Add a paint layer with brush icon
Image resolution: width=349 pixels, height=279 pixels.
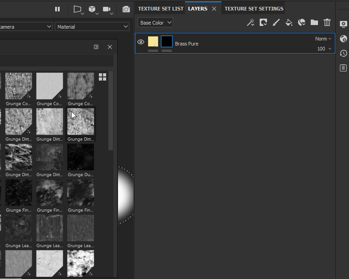[276, 22]
